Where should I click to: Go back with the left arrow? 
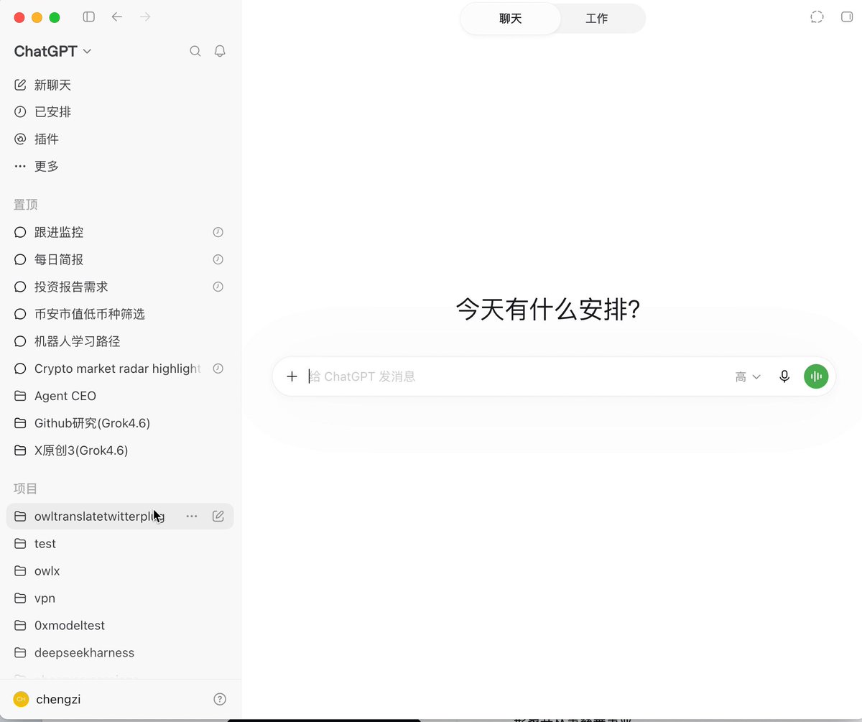coord(117,17)
